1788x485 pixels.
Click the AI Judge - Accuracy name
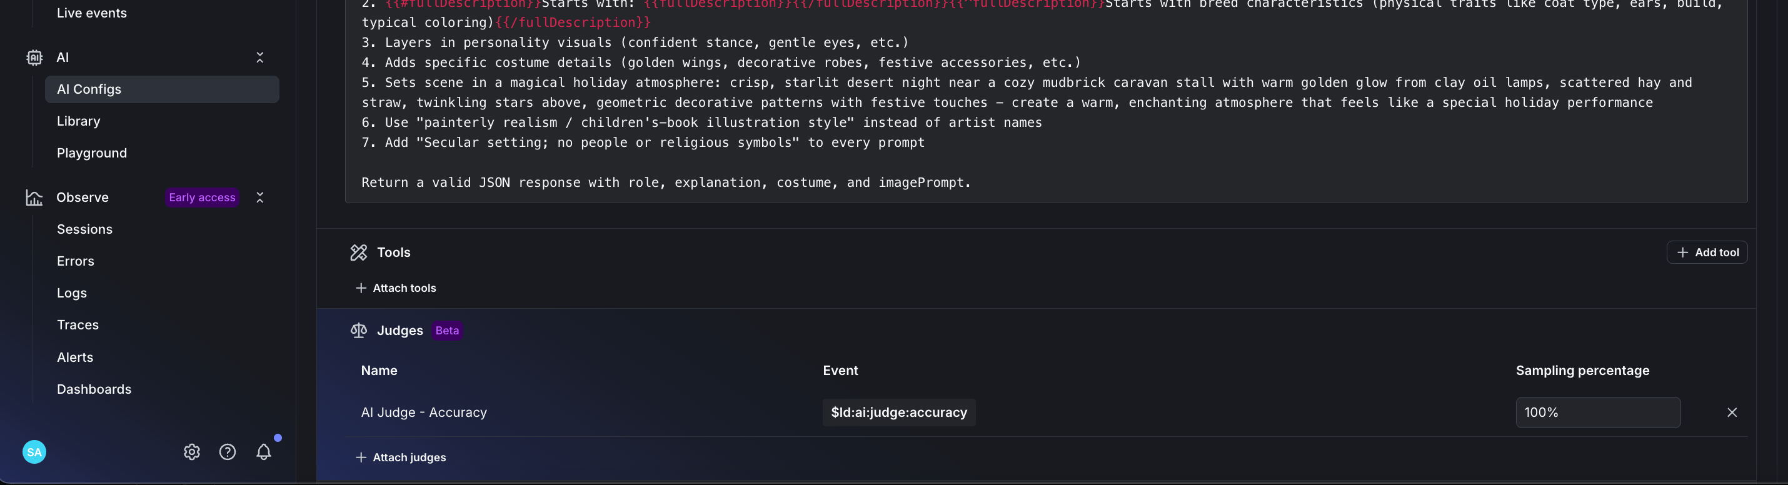pos(424,412)
